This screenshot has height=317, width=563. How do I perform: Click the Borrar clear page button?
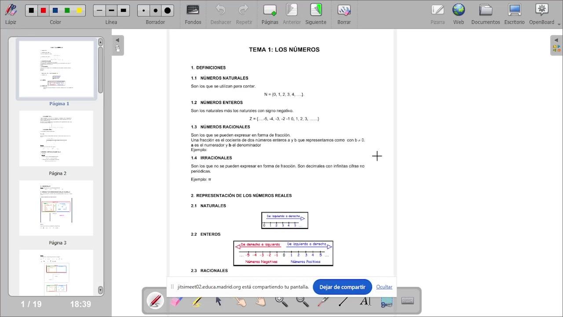tap(344, 14)
